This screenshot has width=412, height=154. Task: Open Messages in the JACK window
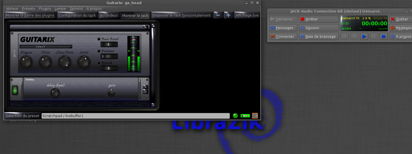(283, 28)
